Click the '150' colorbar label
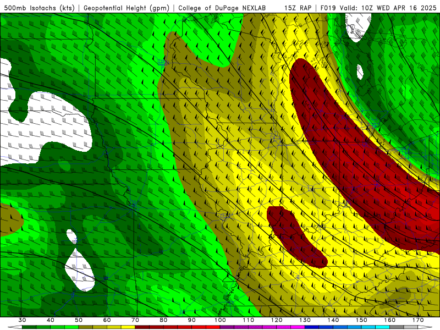This screenshot has width=440, height=330. click(x=361, y=320)
